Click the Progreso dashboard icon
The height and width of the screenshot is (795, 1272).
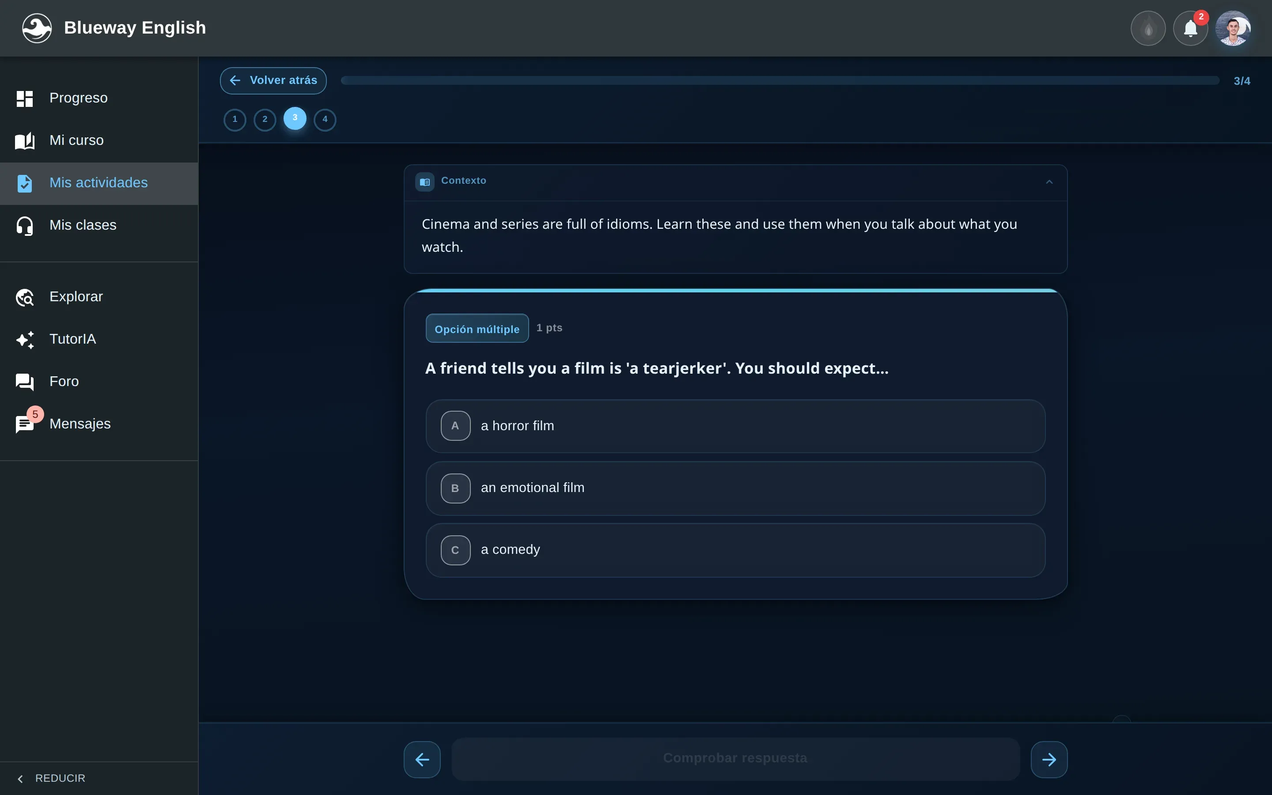[x=25, y=98]
